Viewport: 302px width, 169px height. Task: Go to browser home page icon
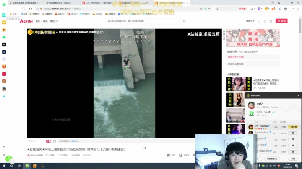[31, 9]
